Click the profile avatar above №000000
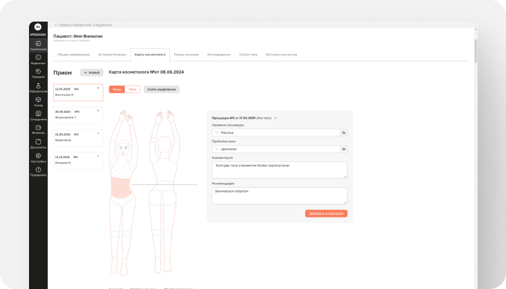Image resolution: width=506 pixels, height=289 pixels. click(x=38, y=27)
